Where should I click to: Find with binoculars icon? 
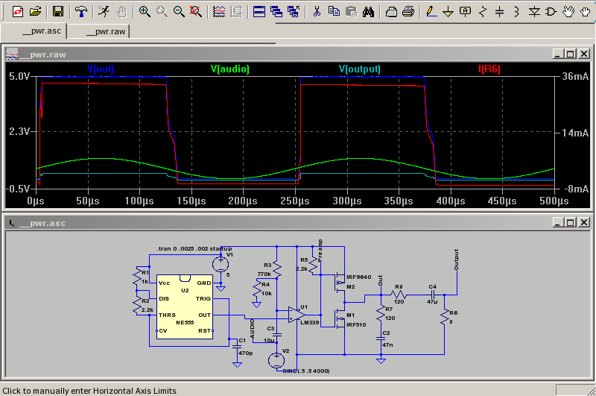point(368,11)
